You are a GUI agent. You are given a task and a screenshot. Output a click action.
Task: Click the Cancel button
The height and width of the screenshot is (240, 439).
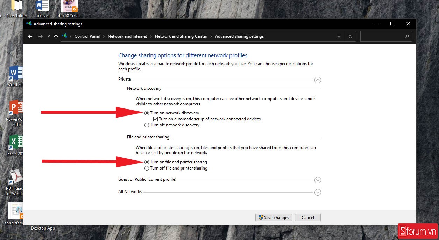[x=307, y=217]
